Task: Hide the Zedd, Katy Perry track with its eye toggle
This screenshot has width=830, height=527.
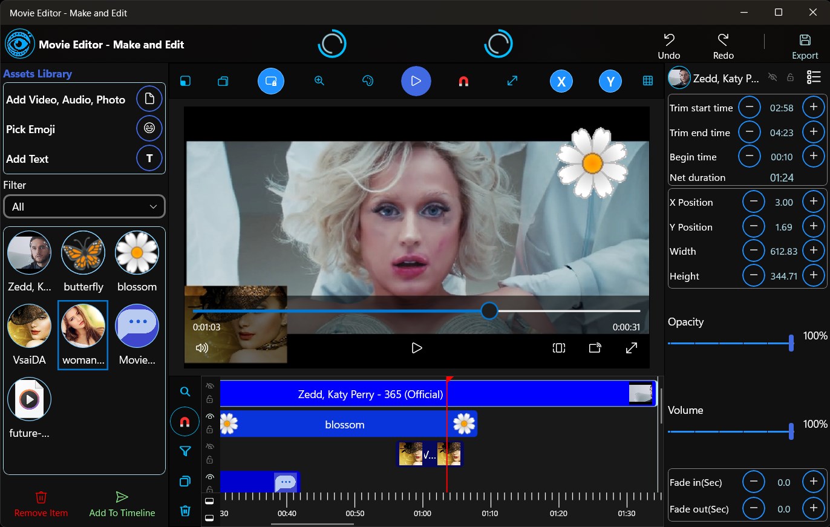Action: 209,385
